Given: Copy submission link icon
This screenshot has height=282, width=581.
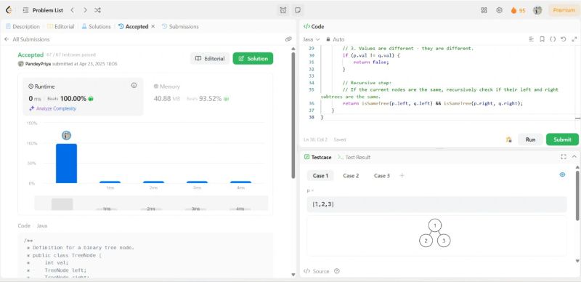Looking at the screenshot, I should pyautogui.click(x=288, y=39).
